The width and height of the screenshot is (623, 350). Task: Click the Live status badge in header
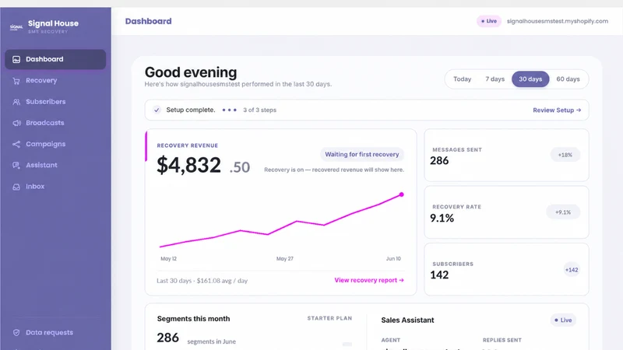[x=489, y=21]
